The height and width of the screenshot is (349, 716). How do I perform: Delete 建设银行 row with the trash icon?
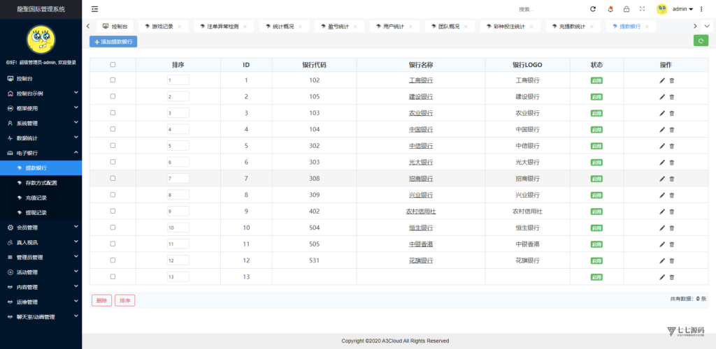coord(672,97)
